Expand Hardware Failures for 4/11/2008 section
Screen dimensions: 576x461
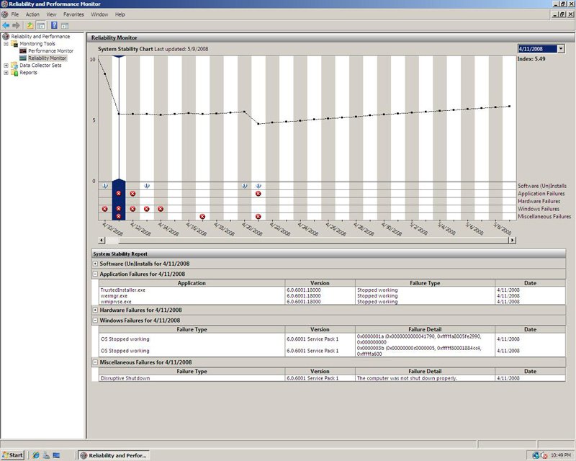(x=95, y=310)
